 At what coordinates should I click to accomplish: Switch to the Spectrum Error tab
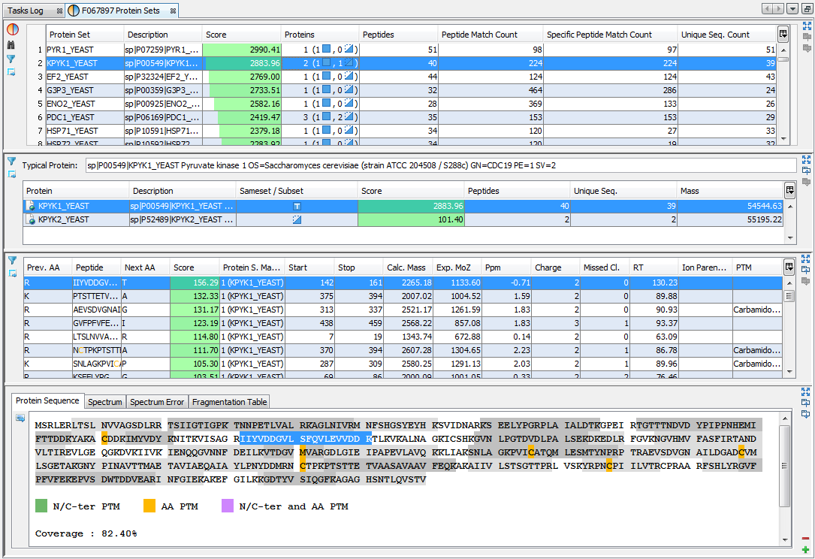[156, 402]
